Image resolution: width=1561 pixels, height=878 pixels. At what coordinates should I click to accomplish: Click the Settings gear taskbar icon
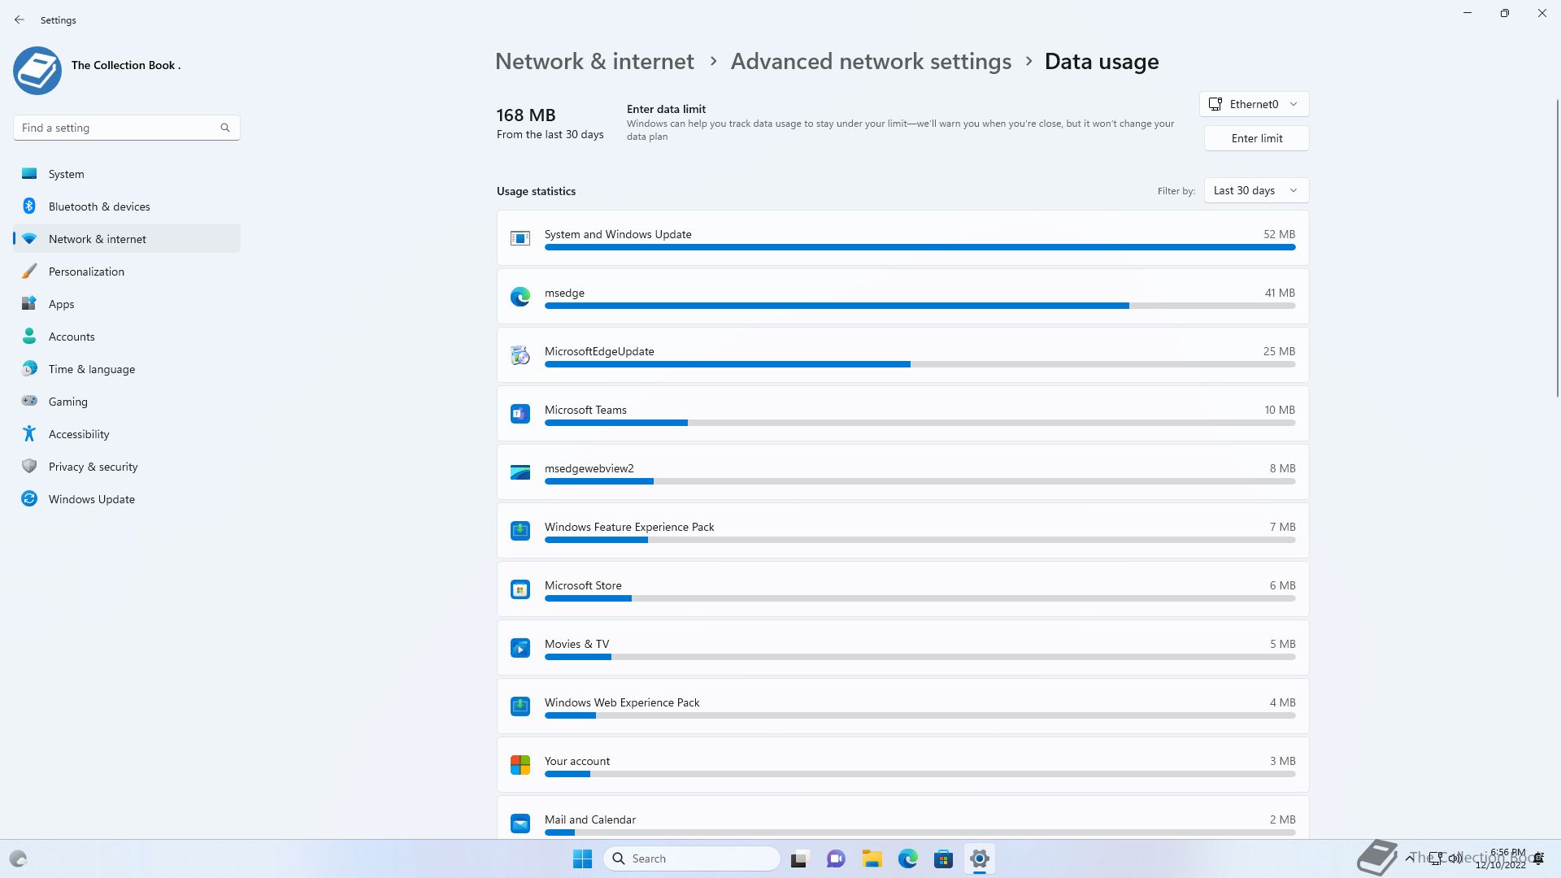point(979,858)
